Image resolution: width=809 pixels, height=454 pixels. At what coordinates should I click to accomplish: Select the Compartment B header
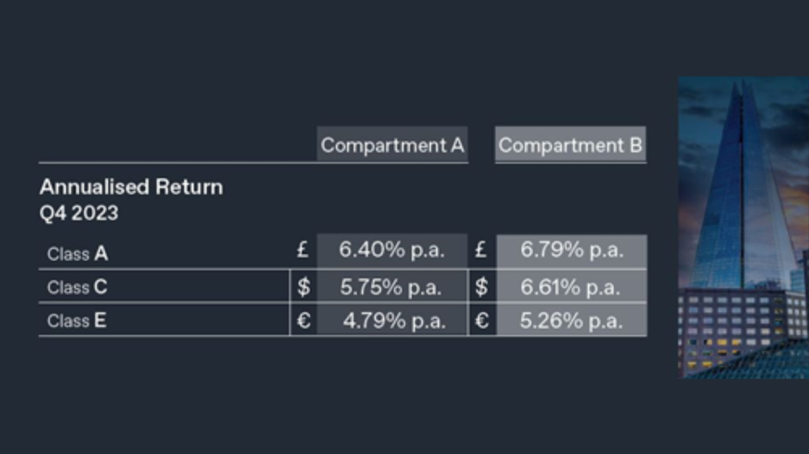click(570, 145)
